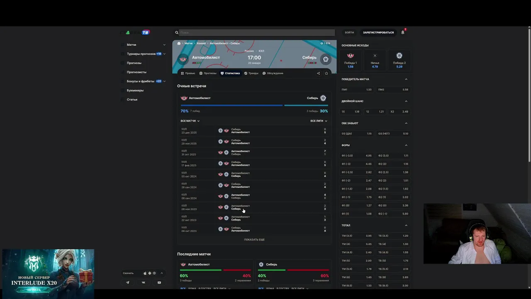The image size is (531, 299).
Task: Click the Хоккей breadcrumb link
Action: tap(201, 43)
